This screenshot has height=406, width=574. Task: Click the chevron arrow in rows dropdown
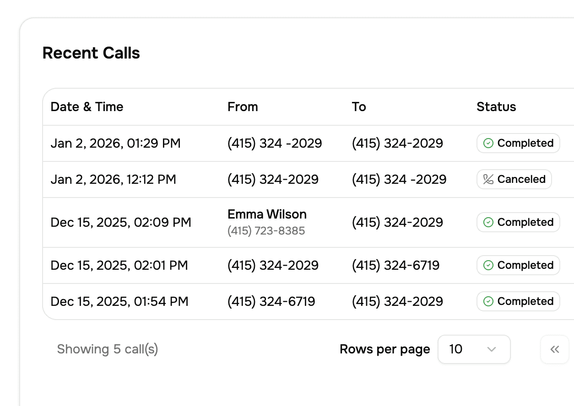coord(492,350)
